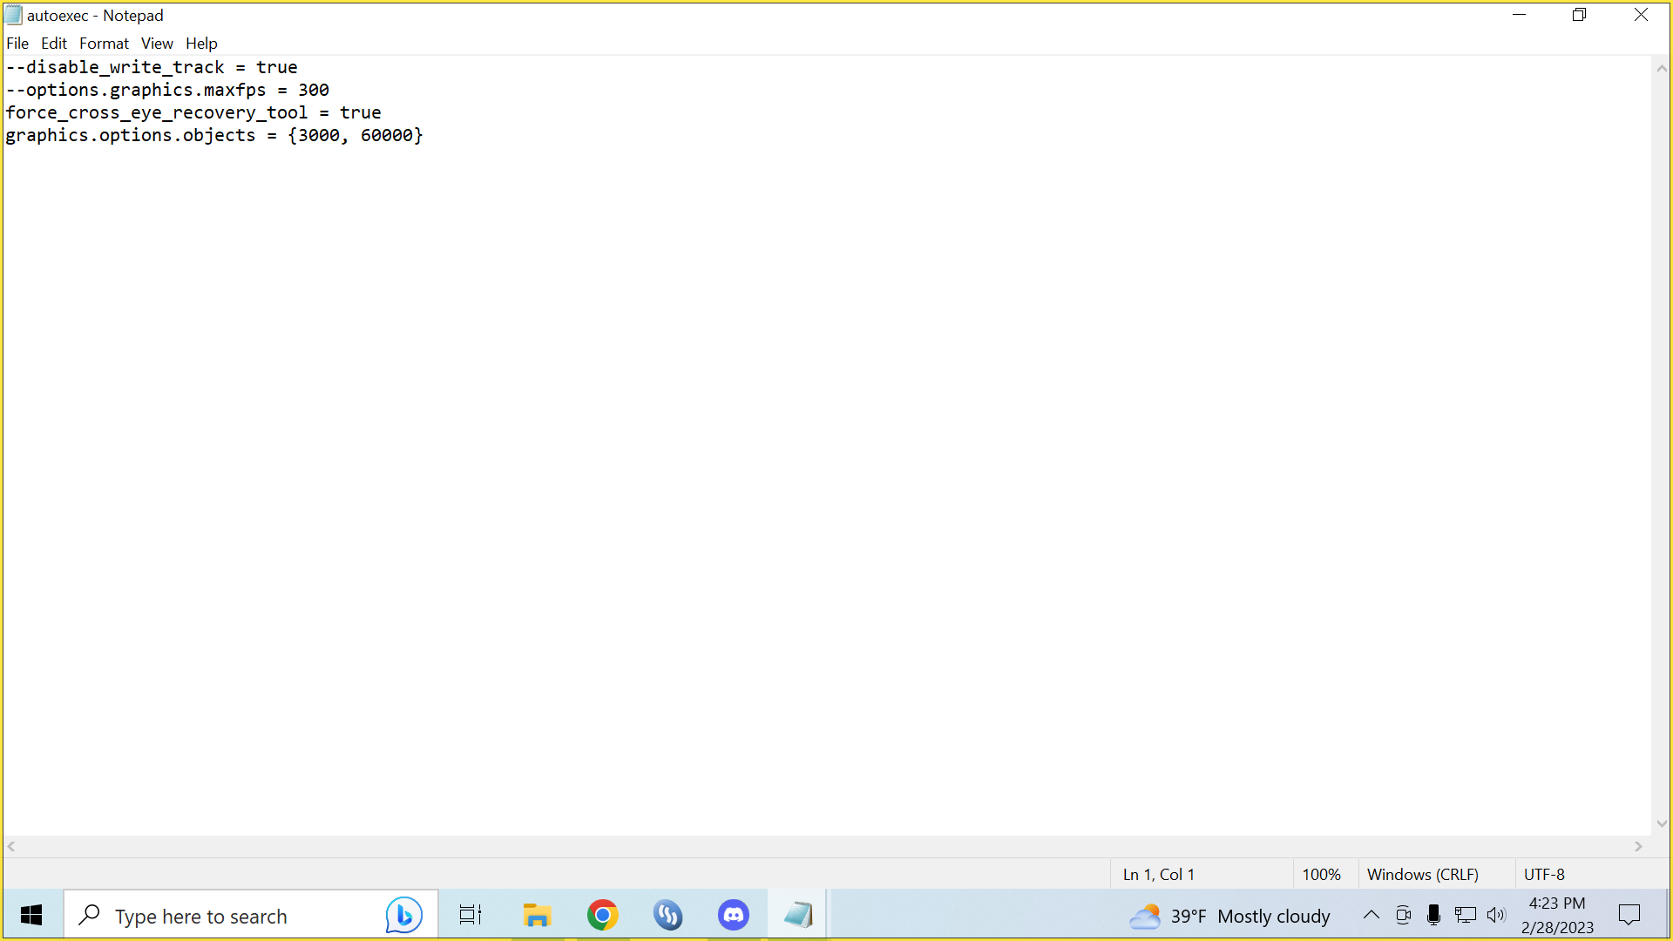Click the vertical scrollbar up arrow
The image size is (1673, 941).
[1662, 68]
